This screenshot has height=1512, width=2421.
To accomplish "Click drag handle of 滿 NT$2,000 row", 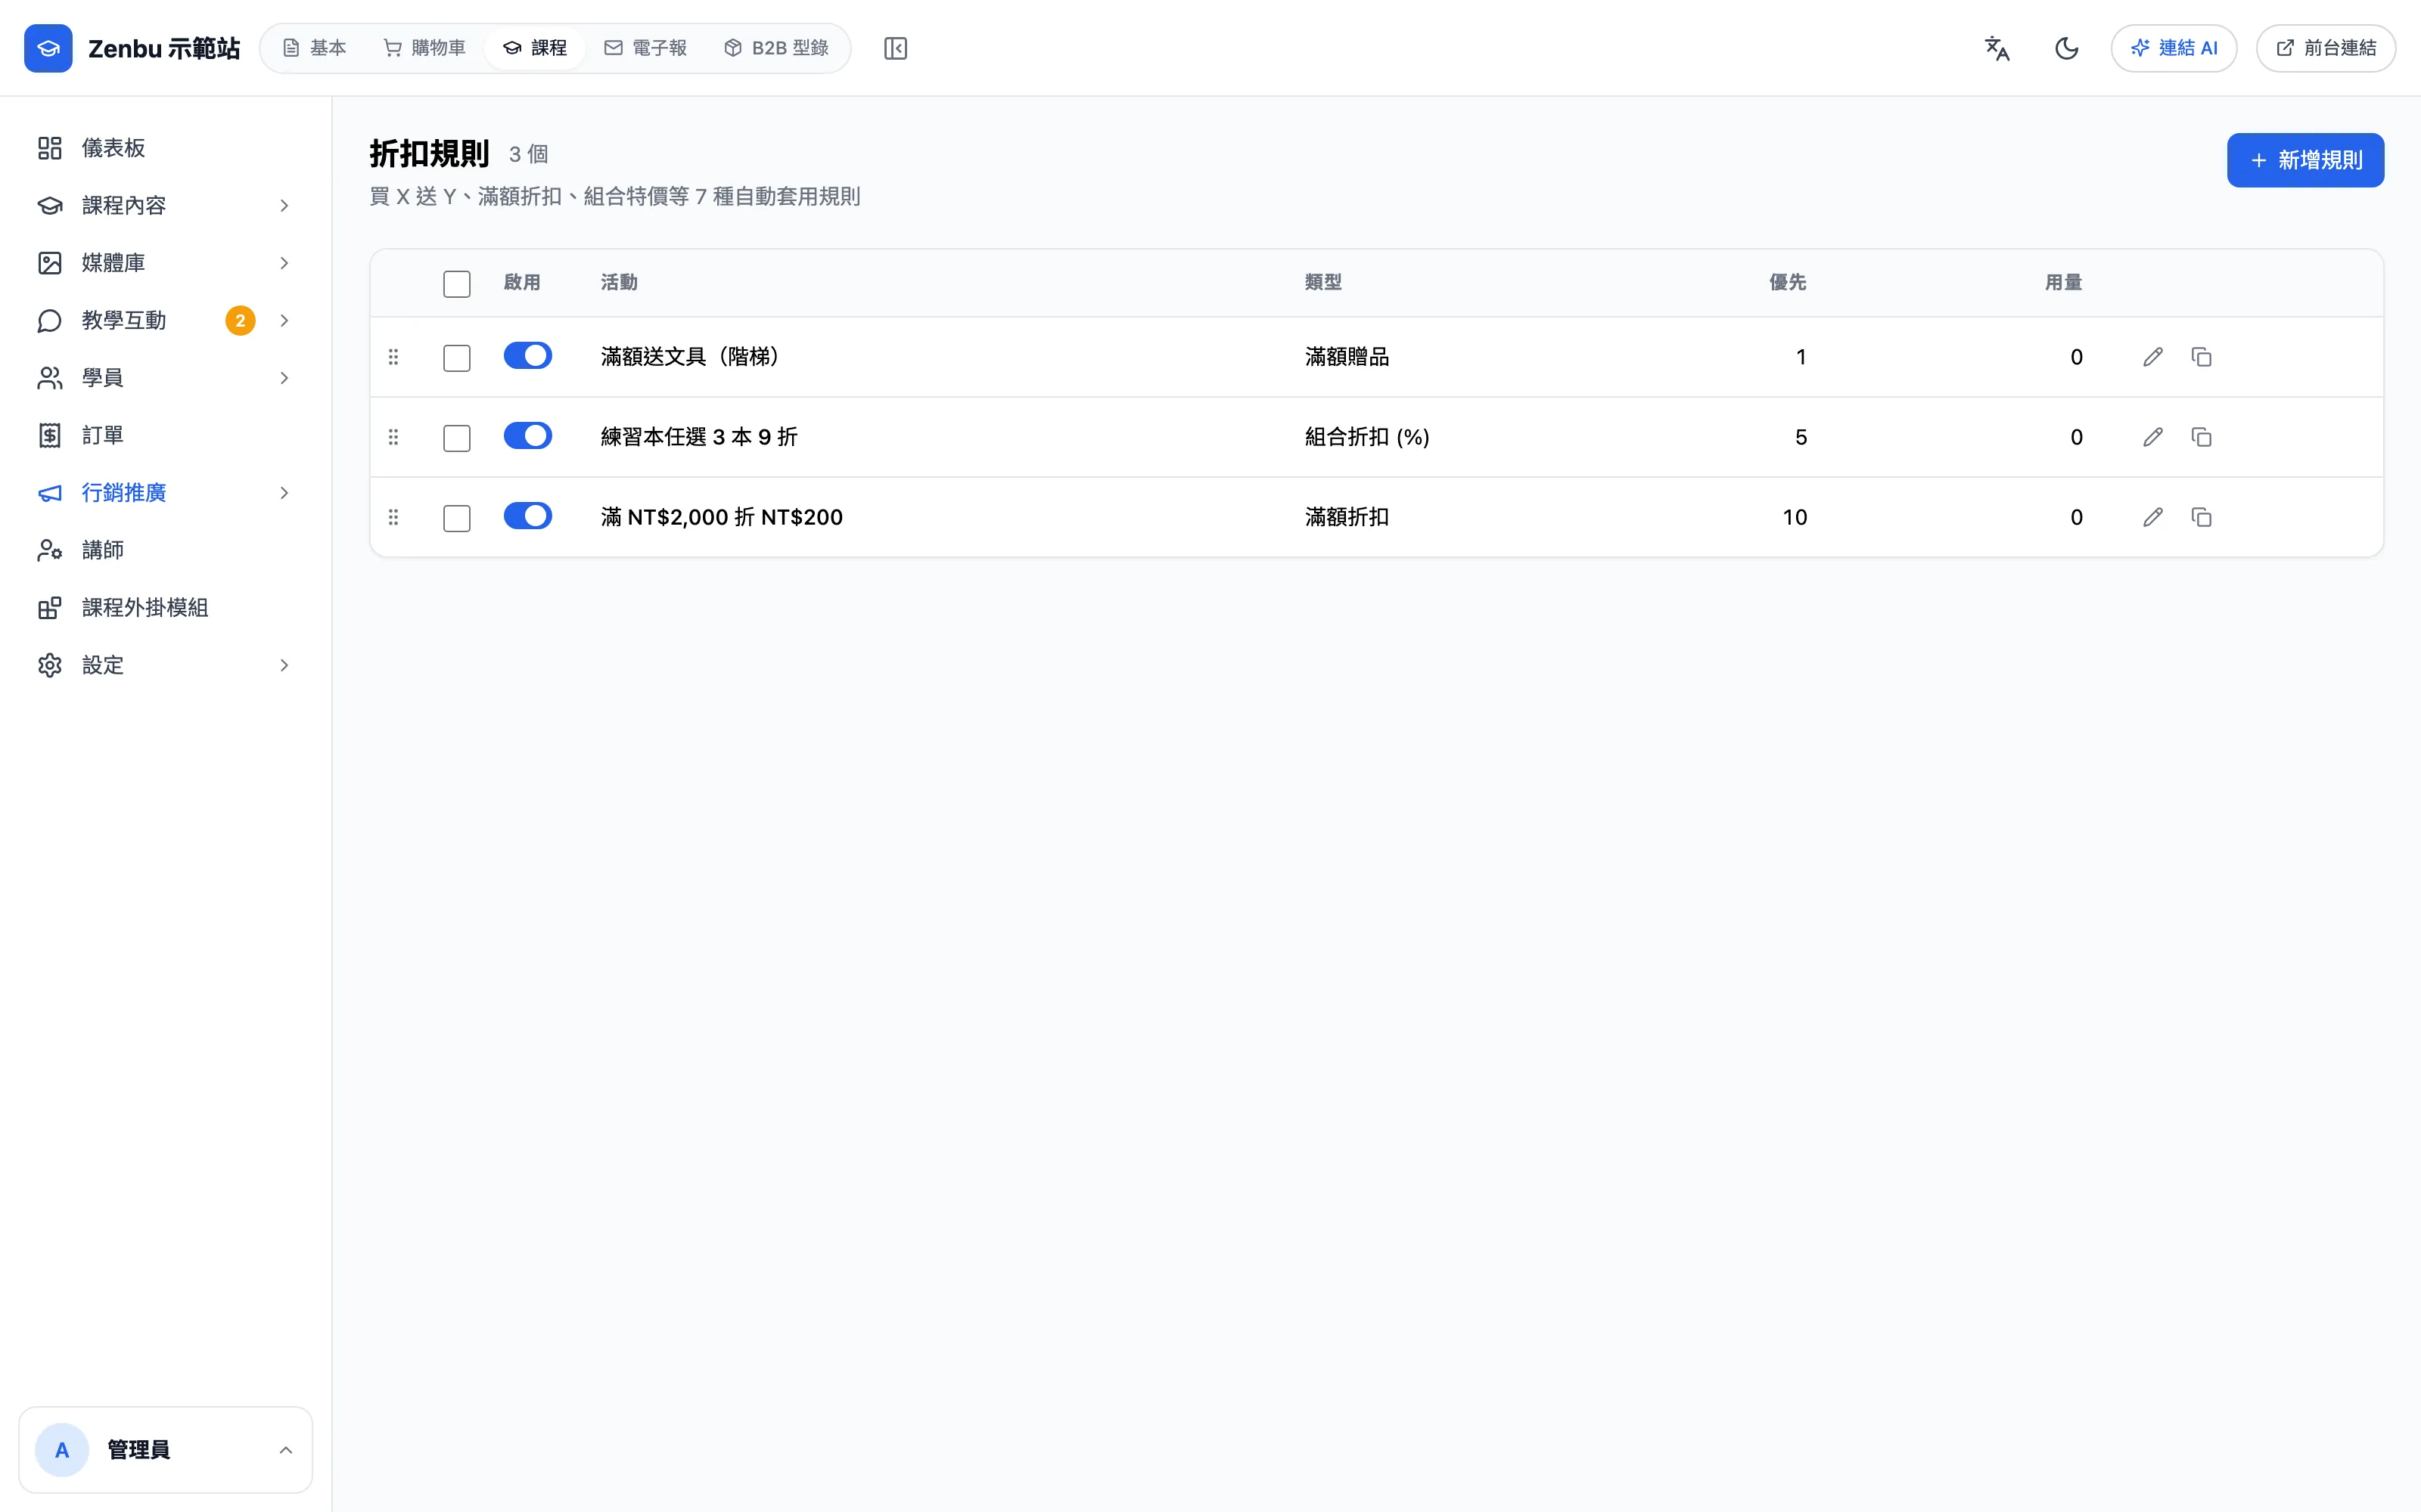I will coord(393,517).
